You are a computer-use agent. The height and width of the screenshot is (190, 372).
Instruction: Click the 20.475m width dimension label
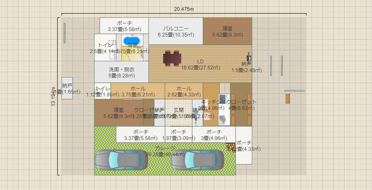tap(184, 9)
